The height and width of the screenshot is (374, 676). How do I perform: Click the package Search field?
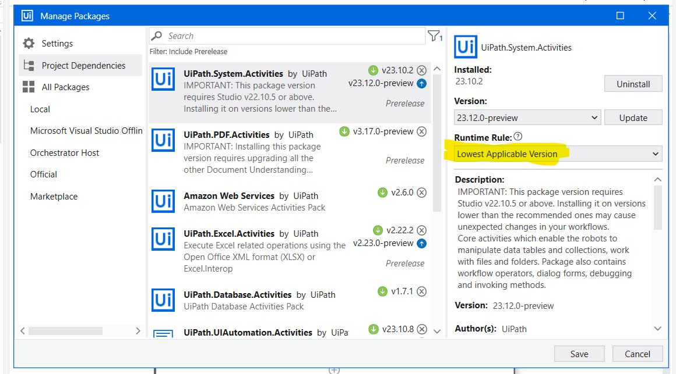[287, 35]
